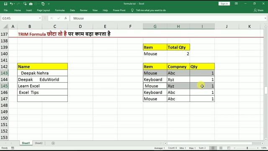
Task: Select row 150 header
Action: [4, 118]
